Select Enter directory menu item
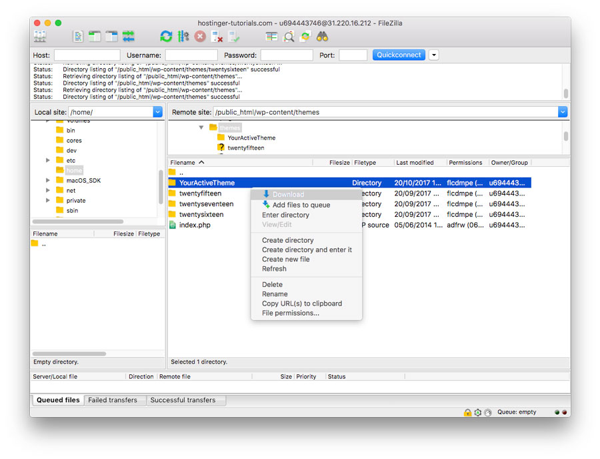The width and height of the screenshot is (600, 459). tap(306, 215)
